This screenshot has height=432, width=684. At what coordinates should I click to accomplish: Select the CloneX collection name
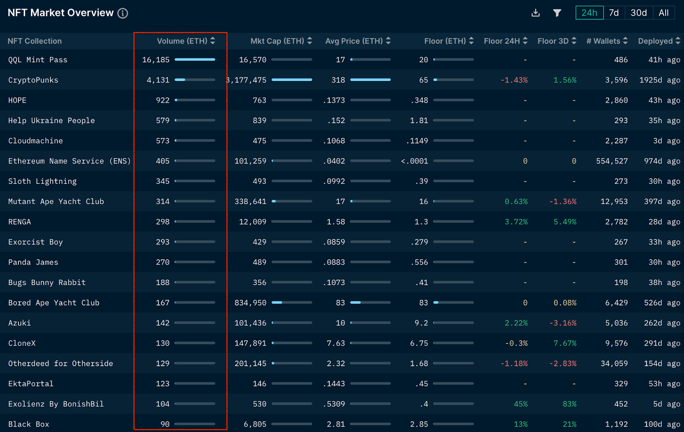(22, 343)
